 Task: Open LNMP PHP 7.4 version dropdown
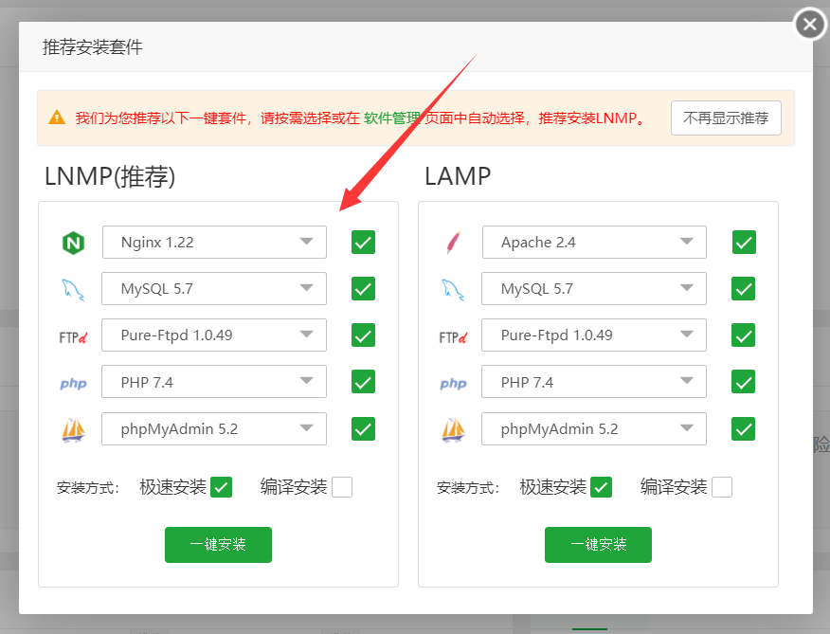(214, 382)
